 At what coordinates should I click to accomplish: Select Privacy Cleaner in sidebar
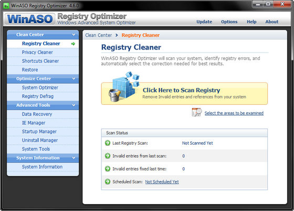pos(37,52)
